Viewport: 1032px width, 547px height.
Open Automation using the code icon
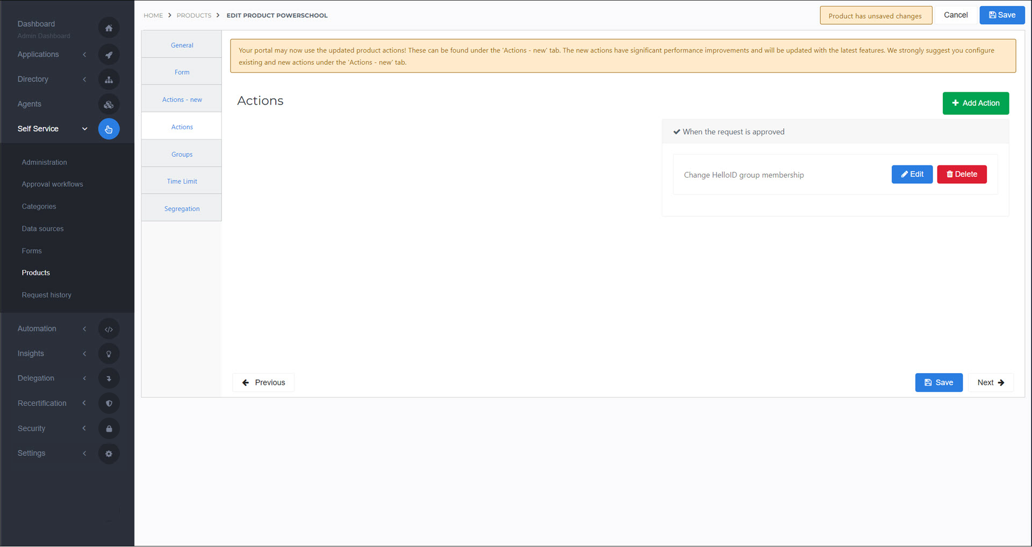109,329
